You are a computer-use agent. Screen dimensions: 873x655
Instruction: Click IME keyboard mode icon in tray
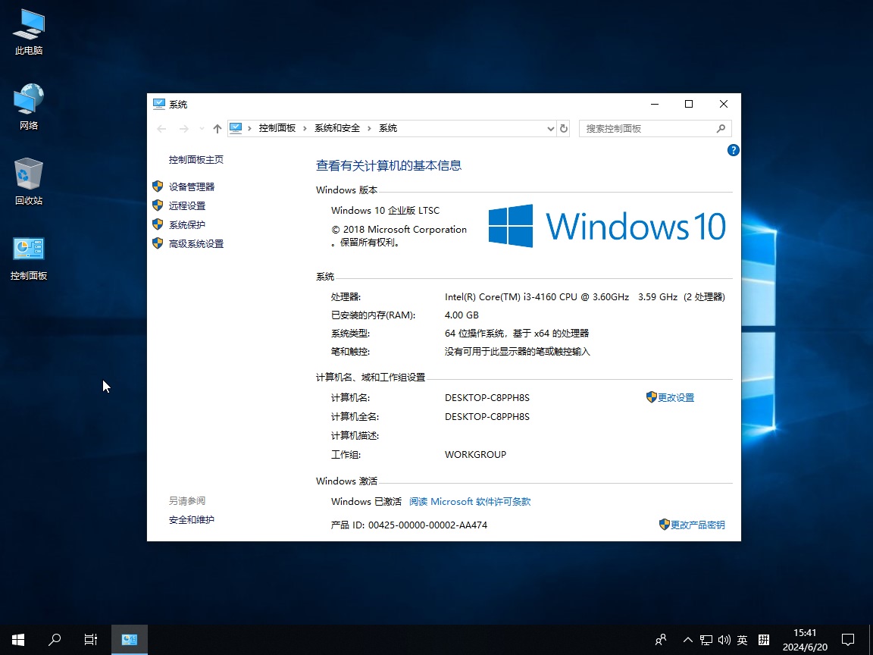(764, 639)
